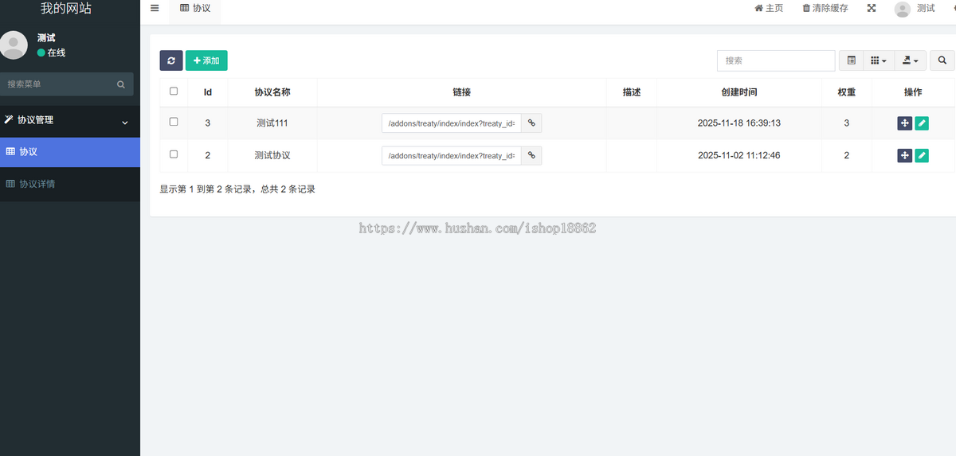Click the magnifier advanced search button
Viewport: 956px width, 456px height.
point(942,60)
